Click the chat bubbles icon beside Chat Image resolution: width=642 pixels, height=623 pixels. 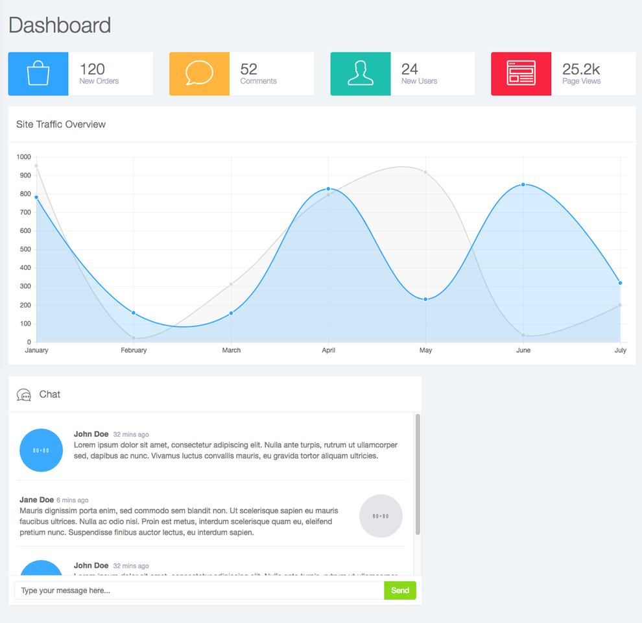click(x=24, y=395)
